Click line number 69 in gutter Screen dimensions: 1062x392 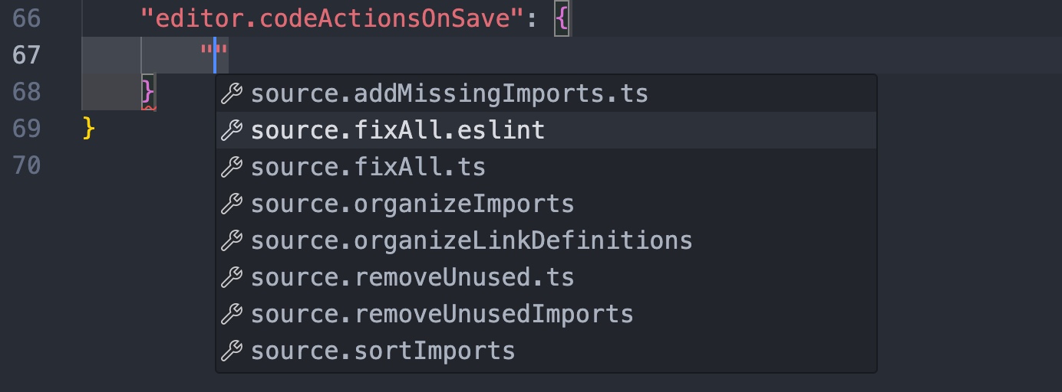click(x=27, y=129)
